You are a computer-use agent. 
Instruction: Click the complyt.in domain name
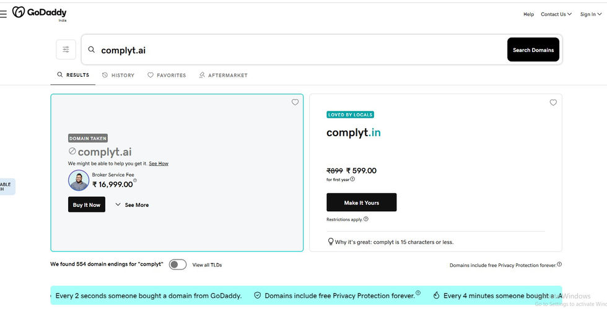click(x=354, y=133)
